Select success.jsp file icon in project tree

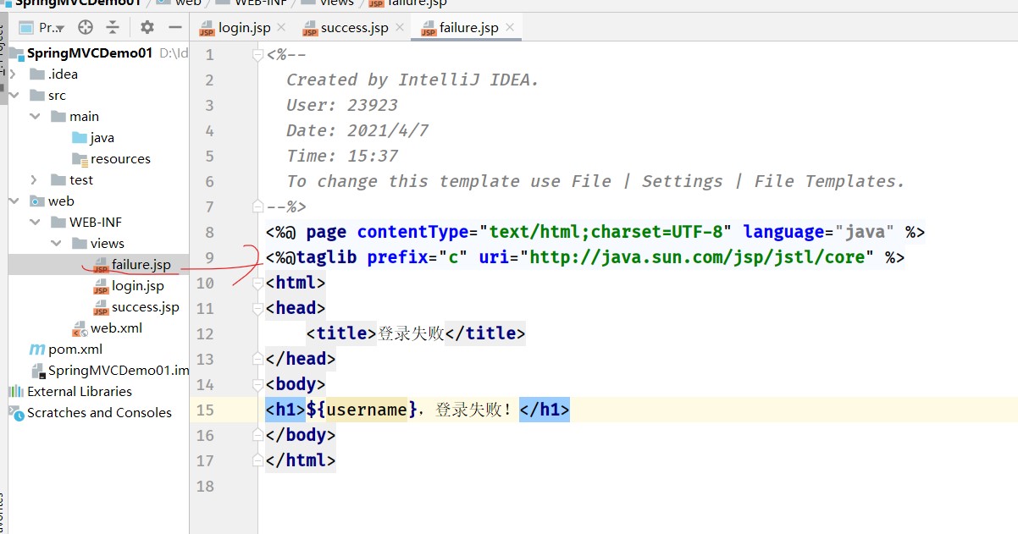(x=101, y=307)
